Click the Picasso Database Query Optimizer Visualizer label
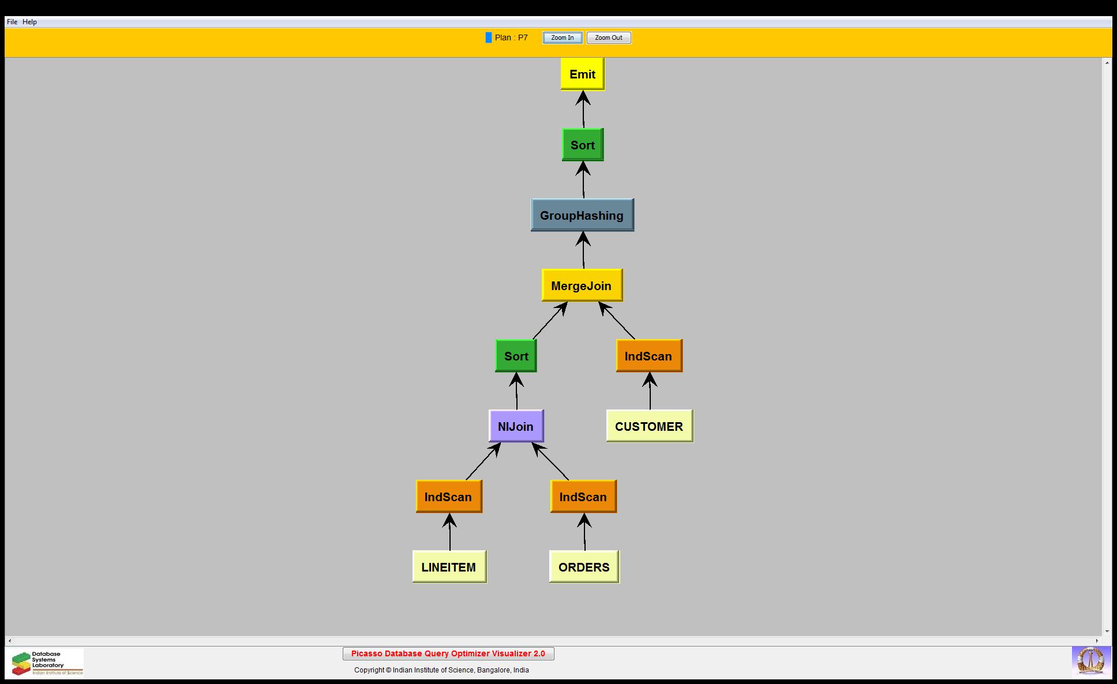This screenshot has width=1117, height=684. [448, 654]
